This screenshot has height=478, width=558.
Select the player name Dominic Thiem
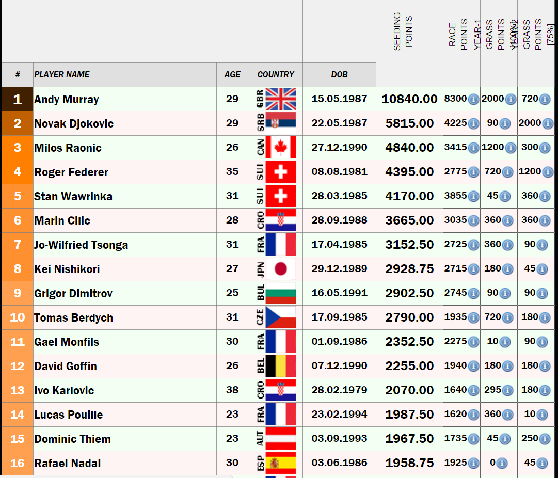coord(73,439)
